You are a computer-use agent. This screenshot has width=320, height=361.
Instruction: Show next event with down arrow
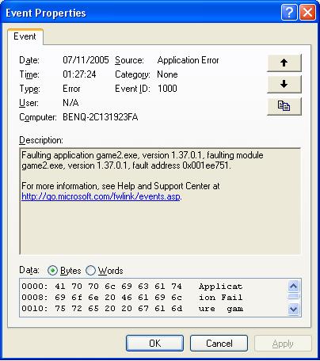pos(284,85)
